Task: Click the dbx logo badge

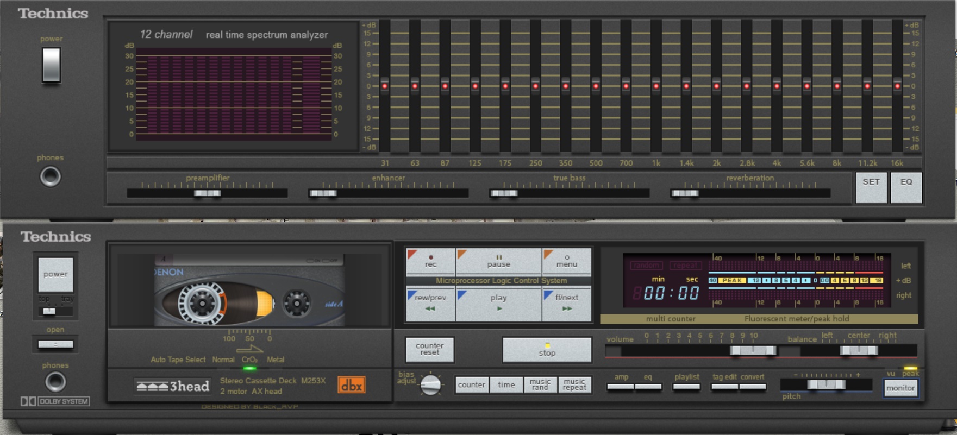Action: coord(351,385)
